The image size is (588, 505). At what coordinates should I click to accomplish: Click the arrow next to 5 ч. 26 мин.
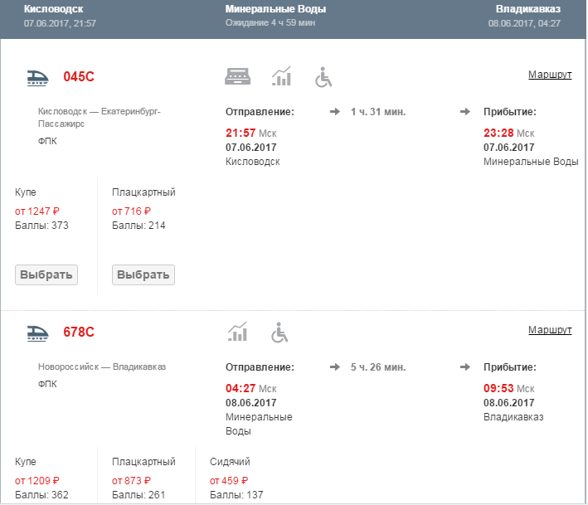[x=335, y=367]
